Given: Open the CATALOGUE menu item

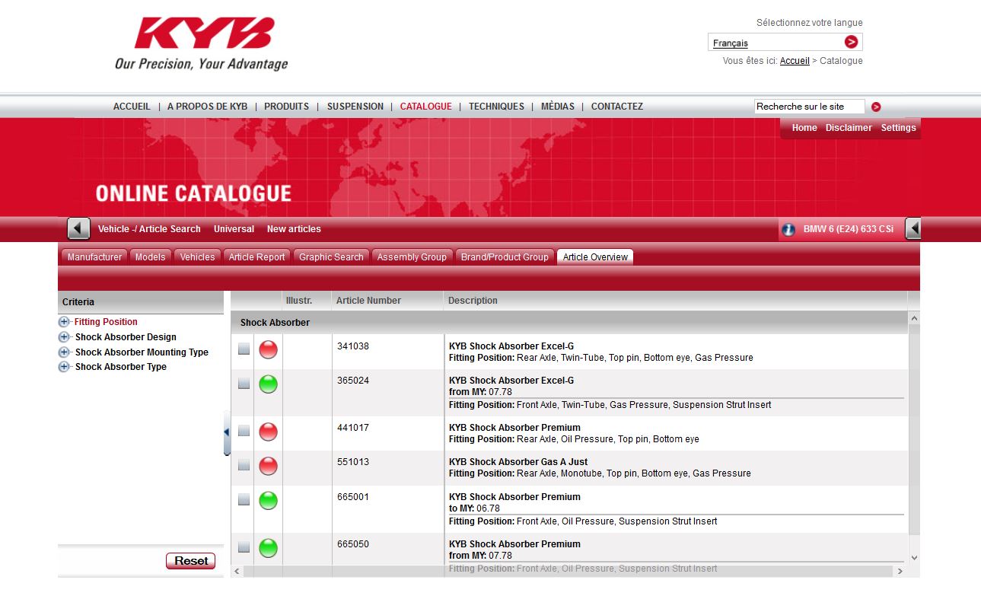Looking at the screenshot, I should click(x=425, y=107).
